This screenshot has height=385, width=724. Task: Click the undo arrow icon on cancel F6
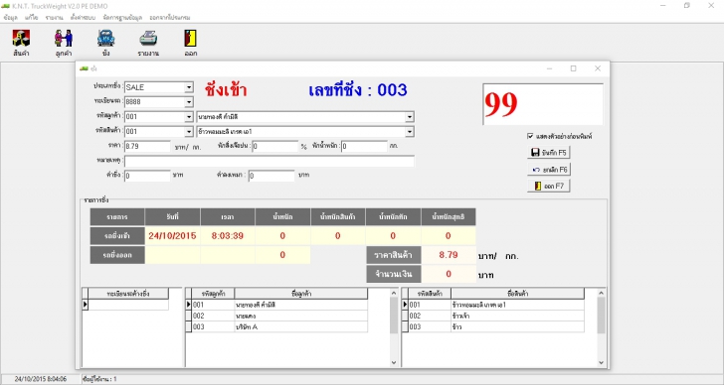(x=536, y=170)
